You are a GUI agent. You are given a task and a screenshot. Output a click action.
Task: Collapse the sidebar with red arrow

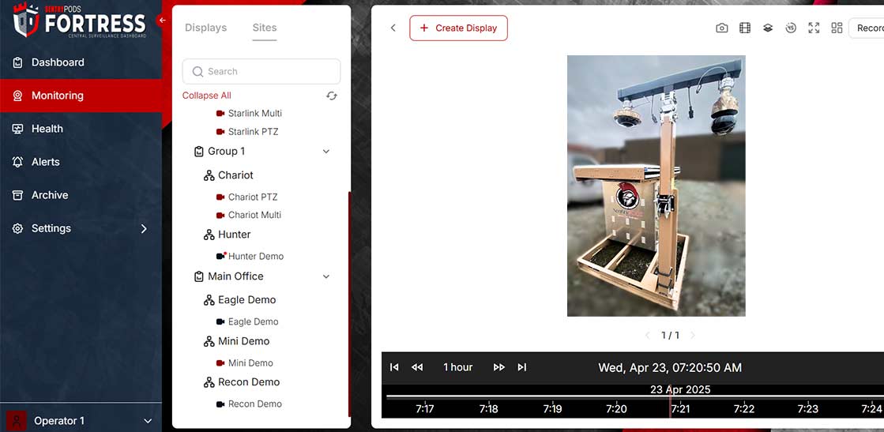(x=163, y=21)
